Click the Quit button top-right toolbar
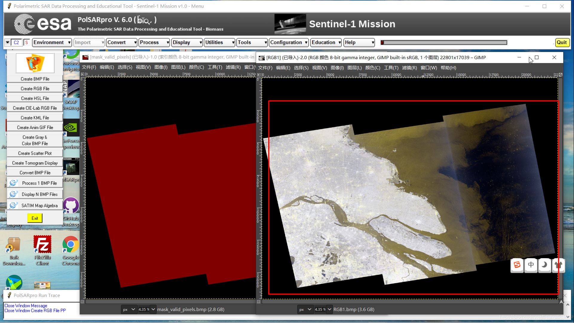Viewport: 574px width, 323px height. (x=561, y=42)
